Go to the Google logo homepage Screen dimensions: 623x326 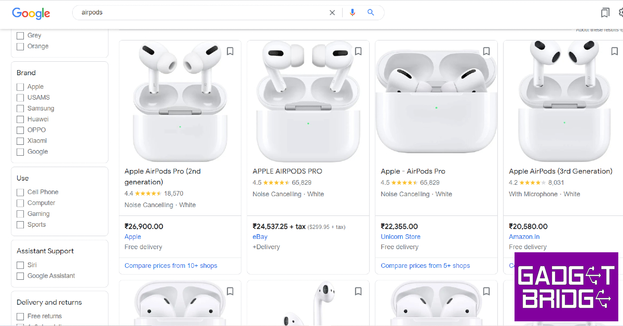click(31, 13)
